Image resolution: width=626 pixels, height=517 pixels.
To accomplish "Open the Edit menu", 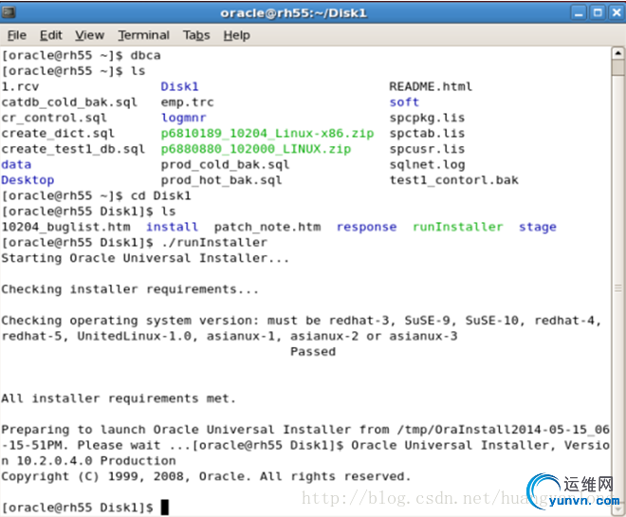I will [x=50, y=35].
